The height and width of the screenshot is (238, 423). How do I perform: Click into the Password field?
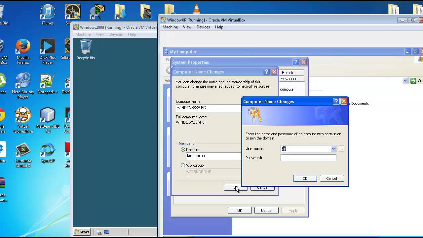[308, 158]
